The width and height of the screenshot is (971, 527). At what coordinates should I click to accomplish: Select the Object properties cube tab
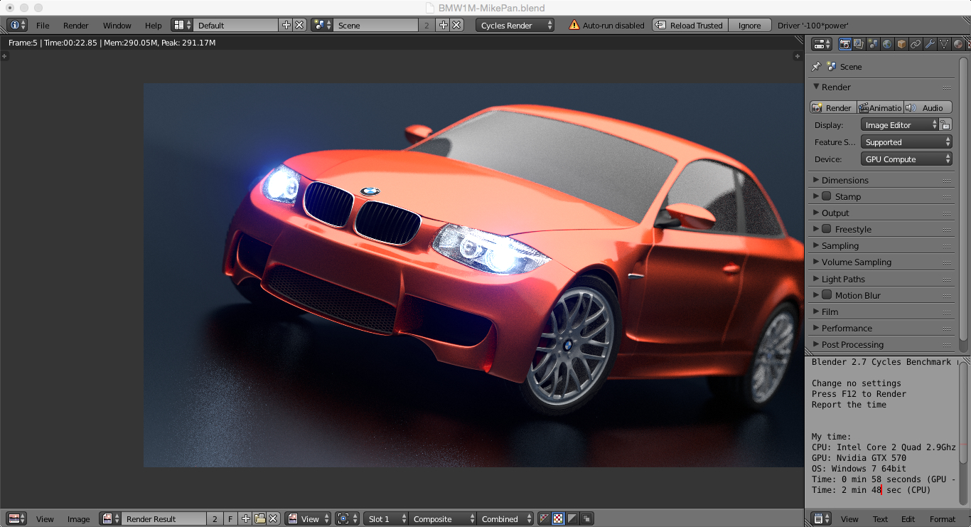click(x=901, y=44)
